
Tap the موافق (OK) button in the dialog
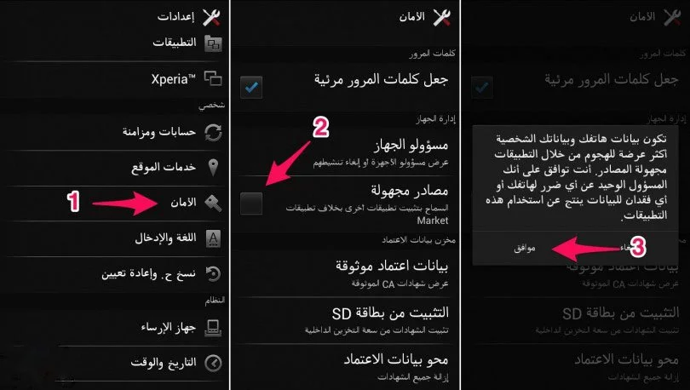click(x=524, y=248)
